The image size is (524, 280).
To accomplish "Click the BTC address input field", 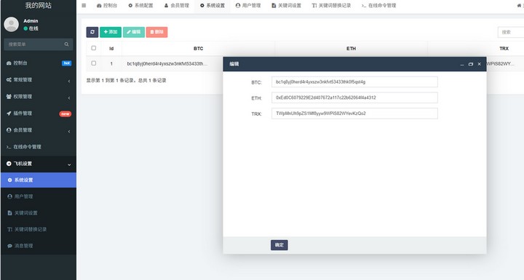I will (x=354, y=82).
